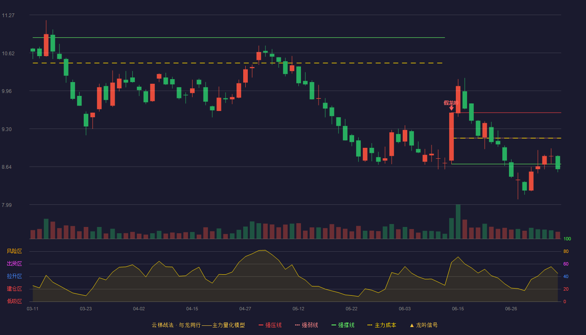The width and height of the screenshot is (586, 335).
Task: Click the large red candlestick under 假龙吟
Action: click(x=451, y=137)
